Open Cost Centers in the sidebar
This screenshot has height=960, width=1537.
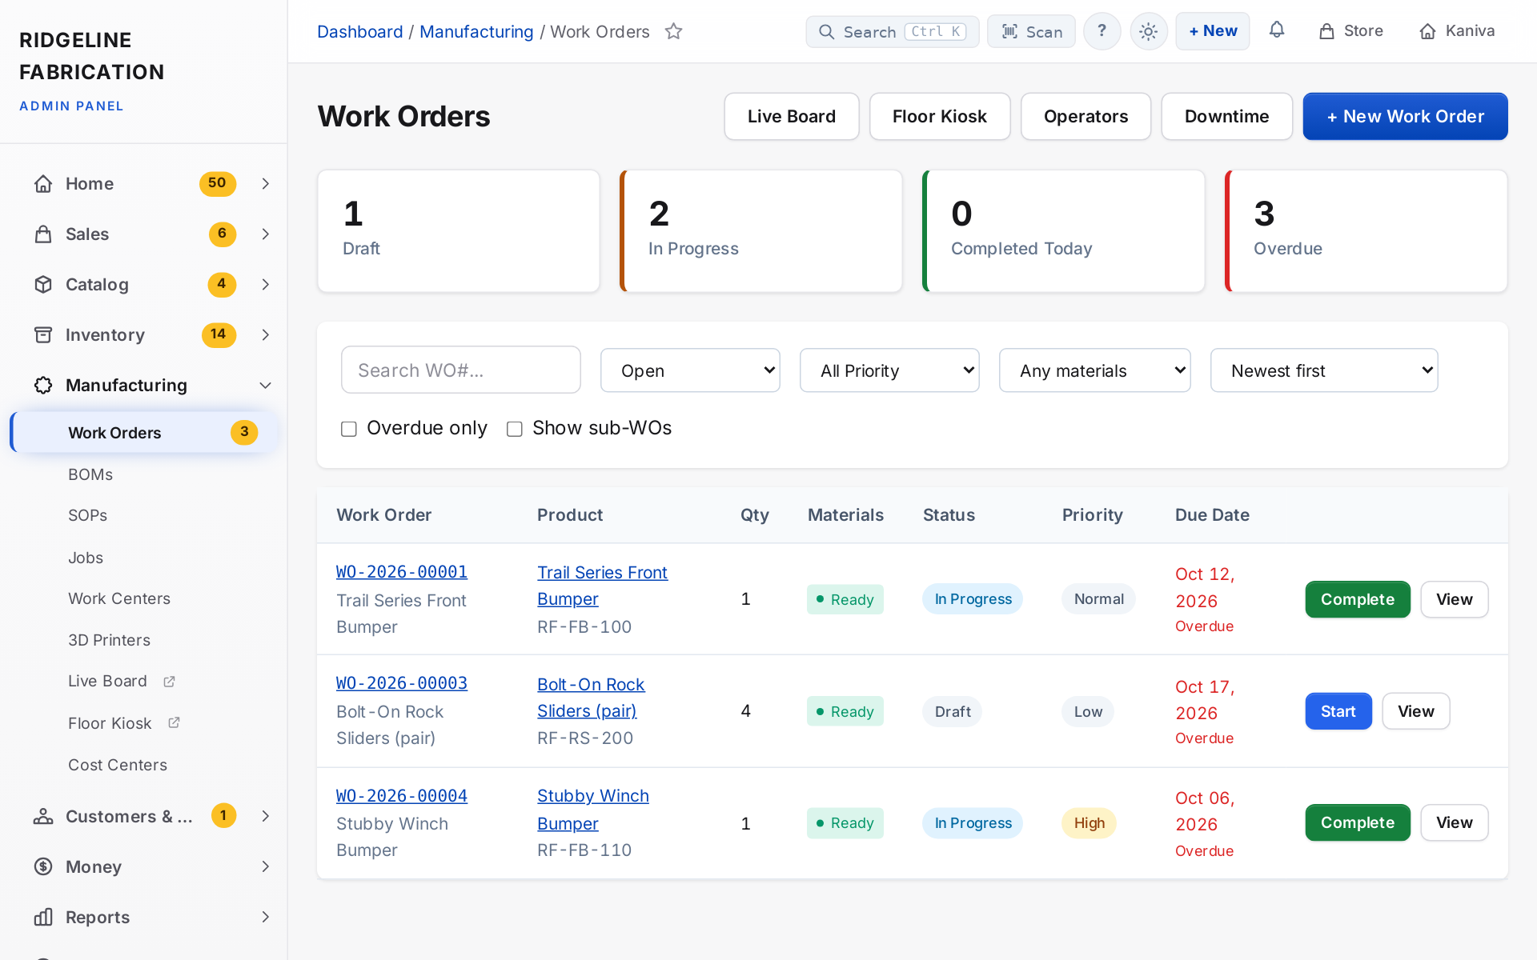[118, 765]
